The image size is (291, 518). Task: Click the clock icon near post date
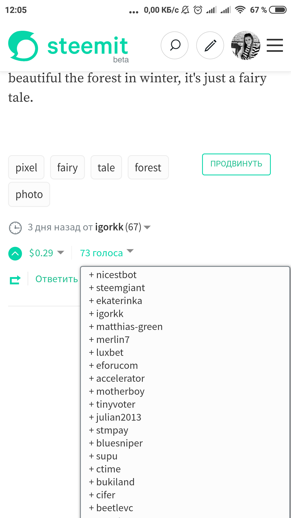[x=15, y=227]
